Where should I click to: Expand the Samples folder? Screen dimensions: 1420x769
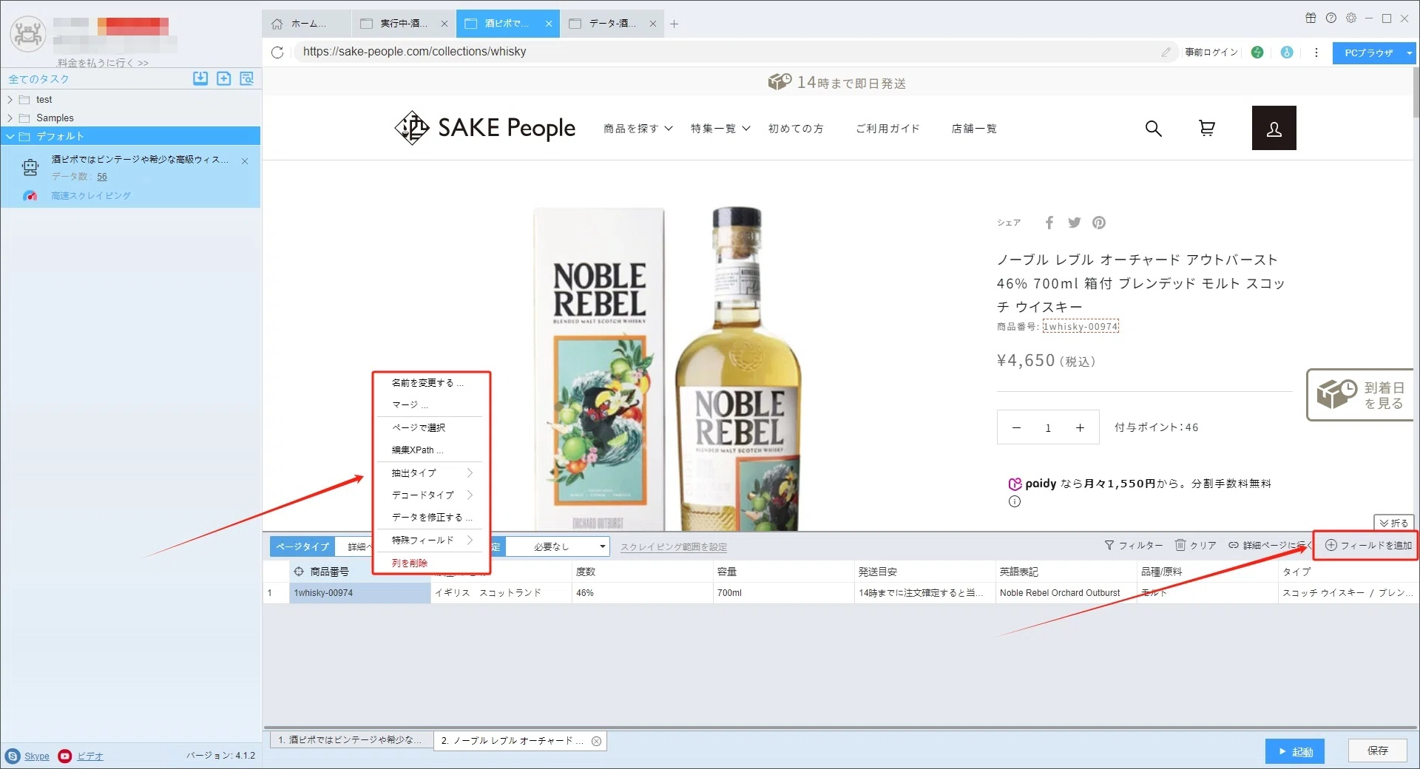tap(10, 118)
